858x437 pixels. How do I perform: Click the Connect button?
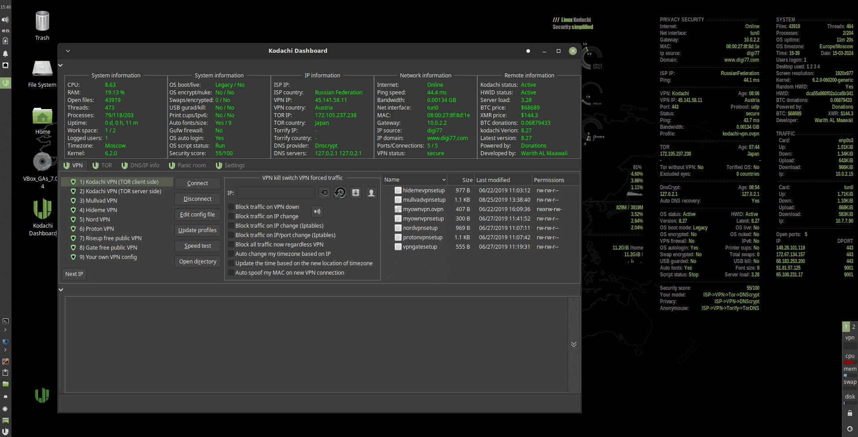198,183
